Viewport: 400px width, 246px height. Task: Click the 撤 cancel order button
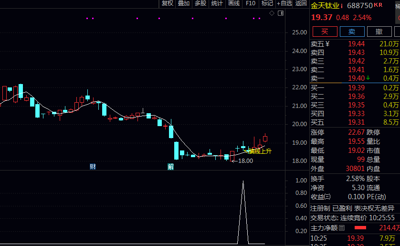379,32
